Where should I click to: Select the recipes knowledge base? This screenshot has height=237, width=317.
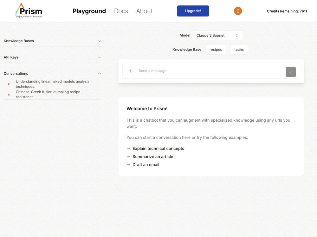click(216, 50)
